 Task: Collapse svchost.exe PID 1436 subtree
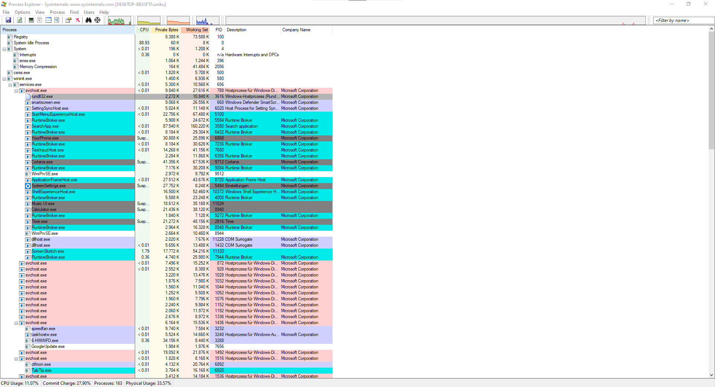point(16,323)
